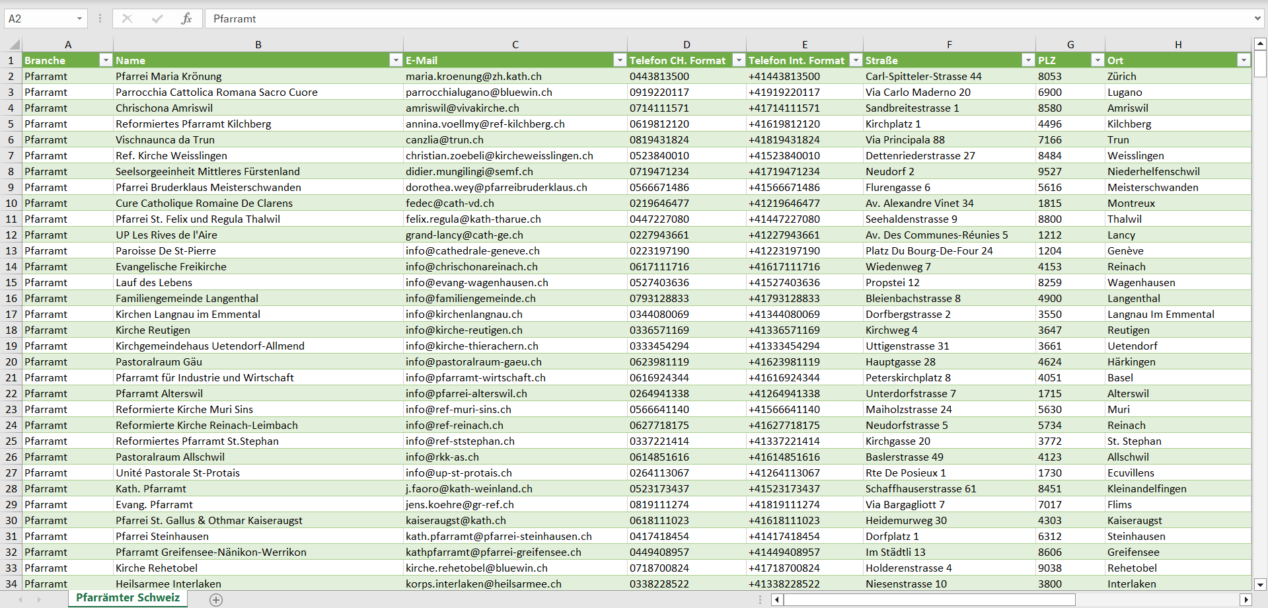Select cell 'Evangelische Freikirche'
The width and height of the screenshot is (1268, 608).
point(258,266)
